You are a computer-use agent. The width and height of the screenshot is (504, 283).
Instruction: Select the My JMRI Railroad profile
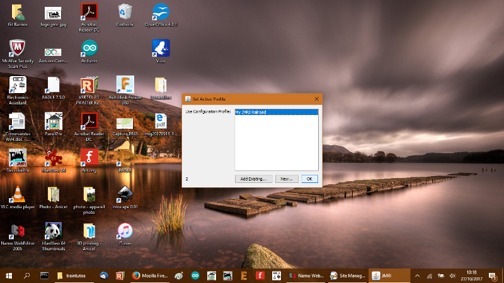coord(251,112)
